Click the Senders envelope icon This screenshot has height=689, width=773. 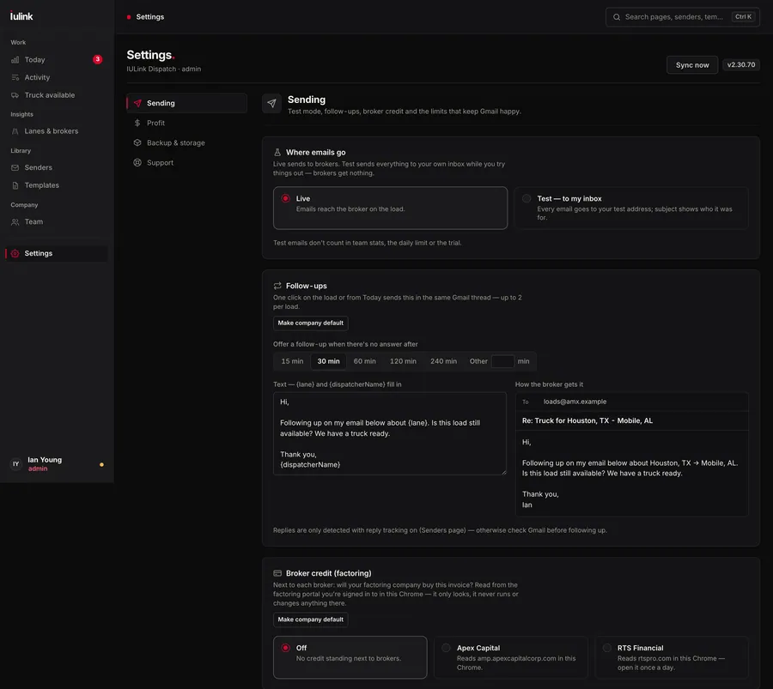[x=15, y=167]
